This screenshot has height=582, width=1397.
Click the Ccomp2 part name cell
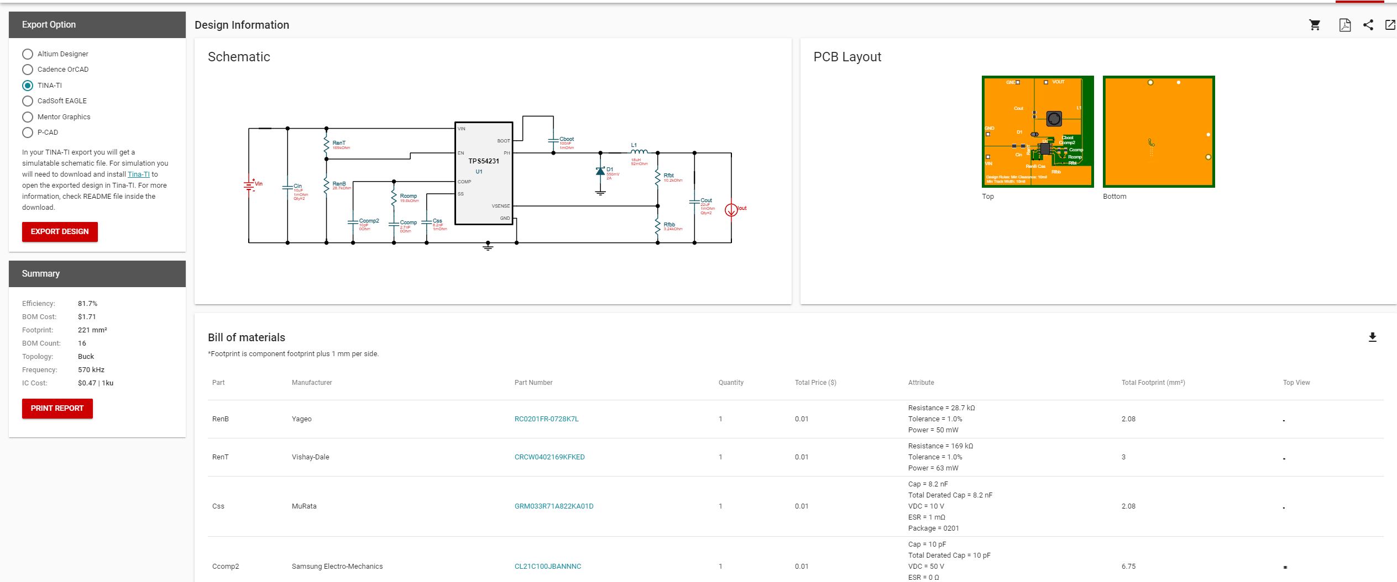pos(226,567)
